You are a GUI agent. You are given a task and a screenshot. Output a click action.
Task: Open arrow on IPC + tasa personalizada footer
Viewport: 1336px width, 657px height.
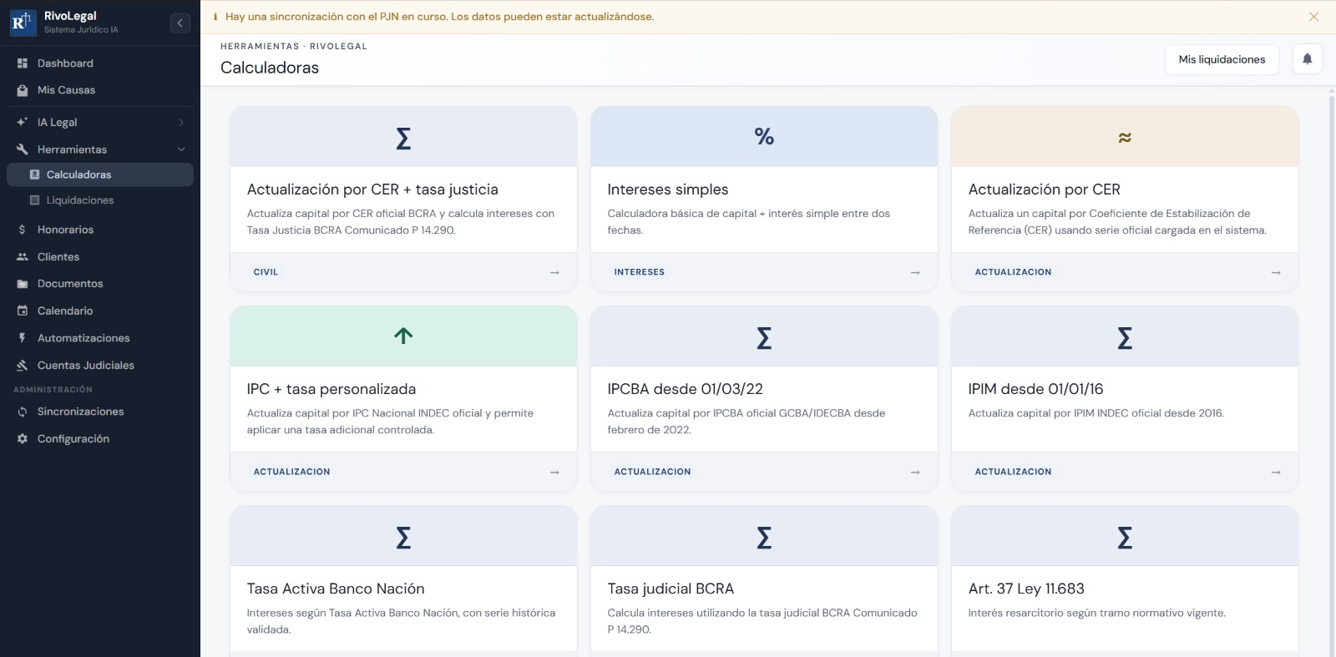point(554,473)
